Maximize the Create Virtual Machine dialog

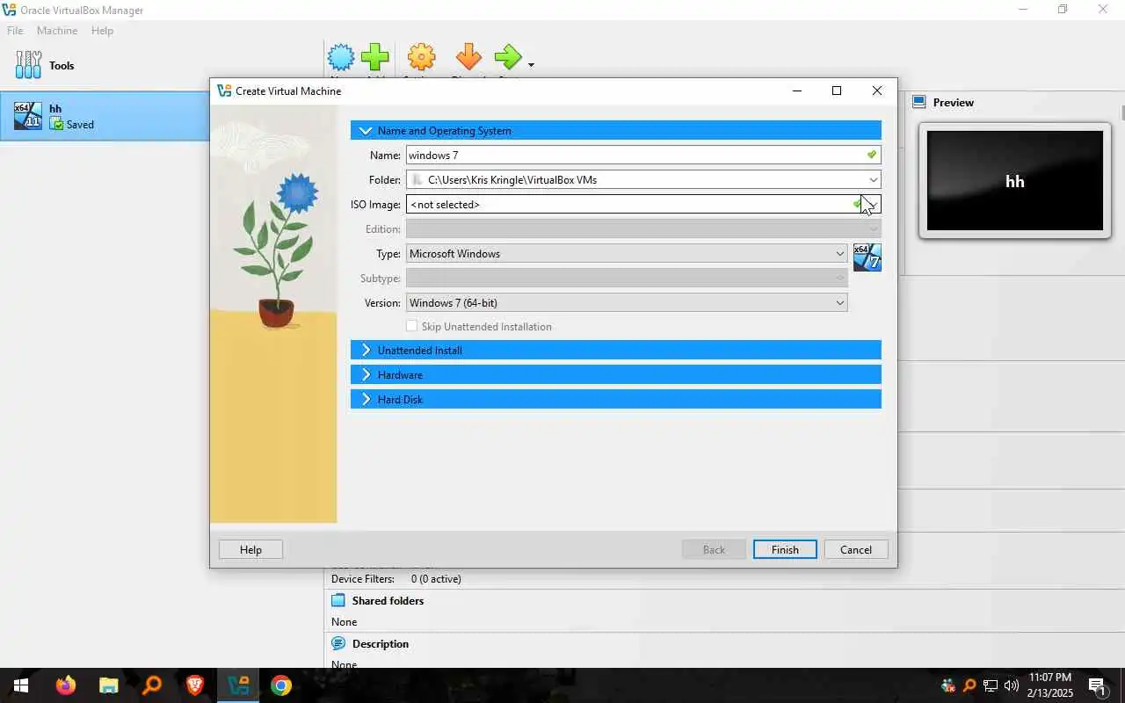pyautogui.click(x=837, y=91)
